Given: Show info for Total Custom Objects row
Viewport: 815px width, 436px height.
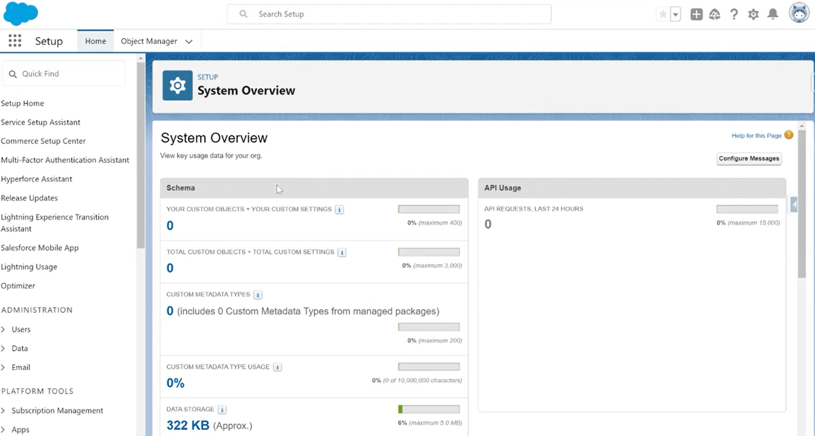Looking at the screenshot, I should click(342, 252).
